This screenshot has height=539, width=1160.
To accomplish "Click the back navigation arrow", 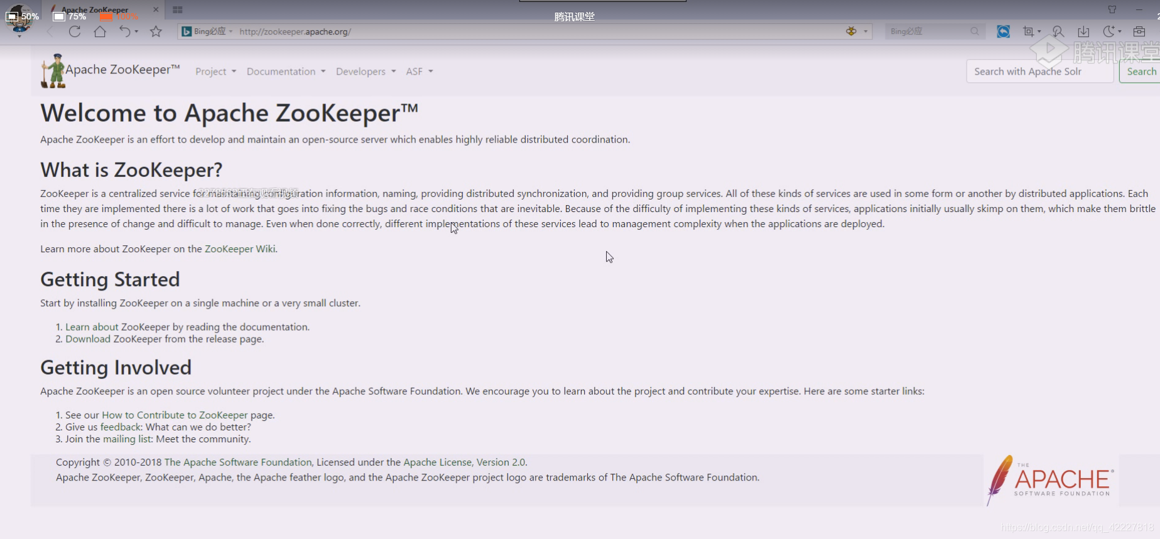I will [50, 31].
